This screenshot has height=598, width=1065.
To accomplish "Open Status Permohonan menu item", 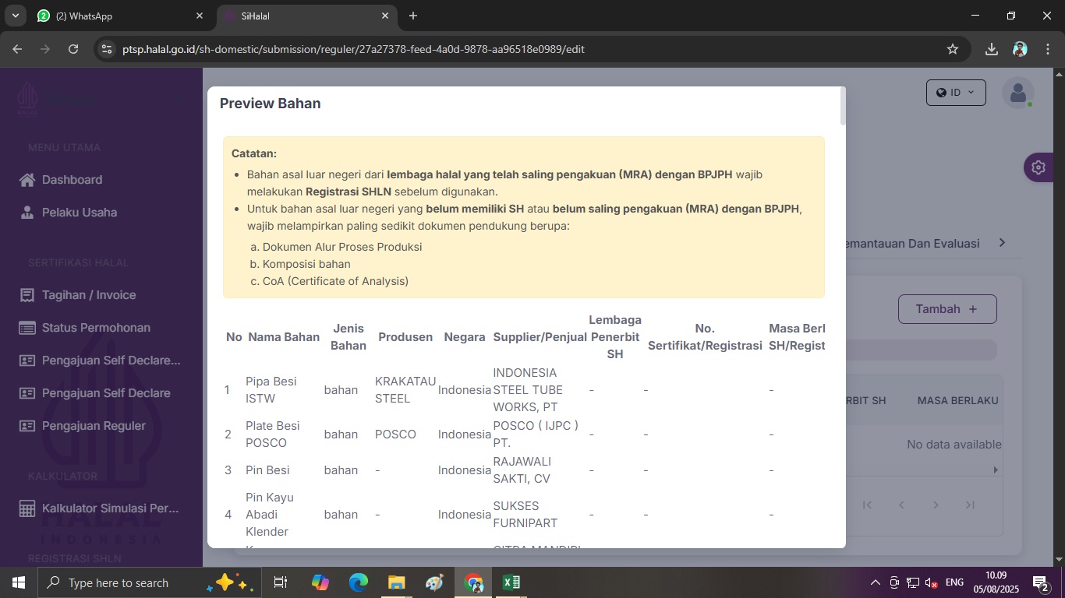I will point(95,328).
